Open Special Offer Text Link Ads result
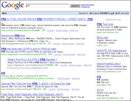Image resolution: width=131 pixels, height=101 pixels. 36,84
